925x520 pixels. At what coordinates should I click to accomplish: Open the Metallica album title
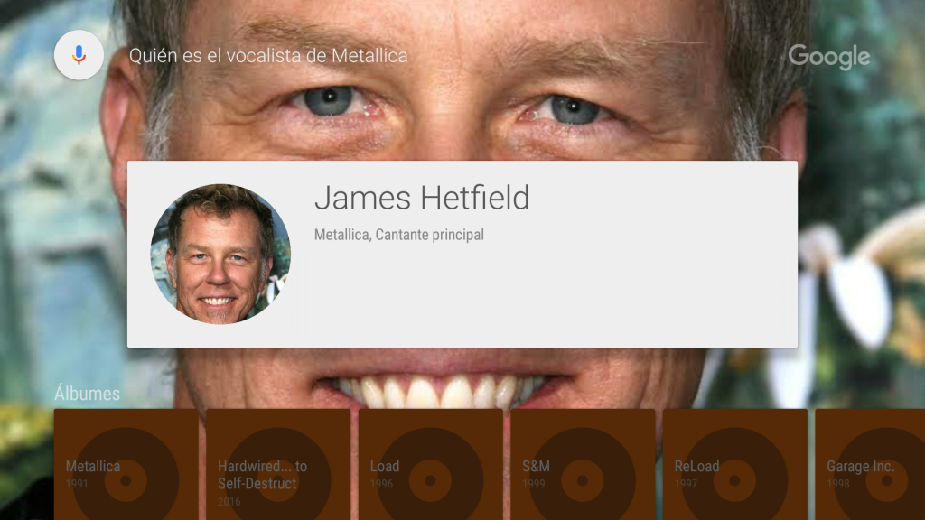pyautogui.click(x=93, y=467)
